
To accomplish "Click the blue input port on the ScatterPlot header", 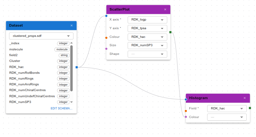I will 106,16.
